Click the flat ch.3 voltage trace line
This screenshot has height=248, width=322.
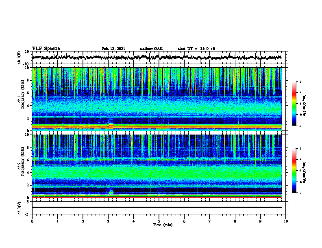(x=157, y=207)
